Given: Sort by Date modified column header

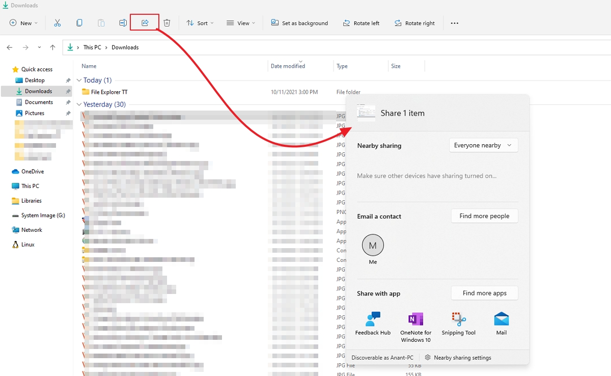Looking at the screenshot, I should pos(288,66).
